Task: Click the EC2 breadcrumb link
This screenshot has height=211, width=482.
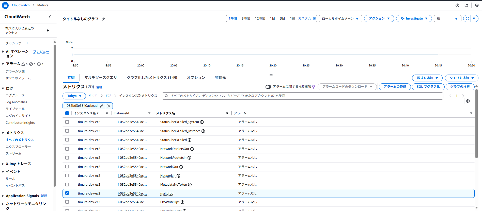Action: tap(108, 96)
